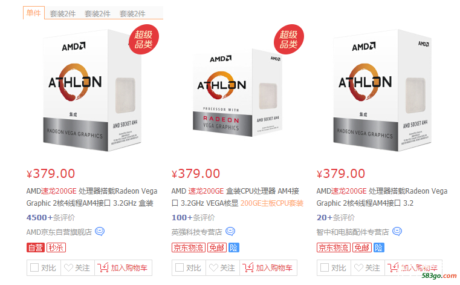Image resolution: width=460 pixels, height=285 pixels.
Task: Check 对比 box for first product
Action: tap(34, 267)
